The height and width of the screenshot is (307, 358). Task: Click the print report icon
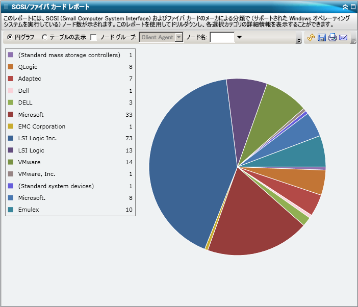pyautogui.click(x=333, y=38)
